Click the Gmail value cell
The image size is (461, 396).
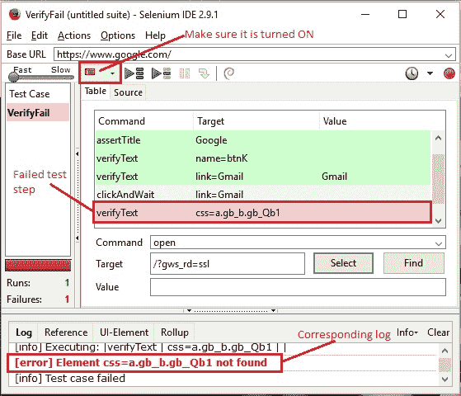click(334, 177)
